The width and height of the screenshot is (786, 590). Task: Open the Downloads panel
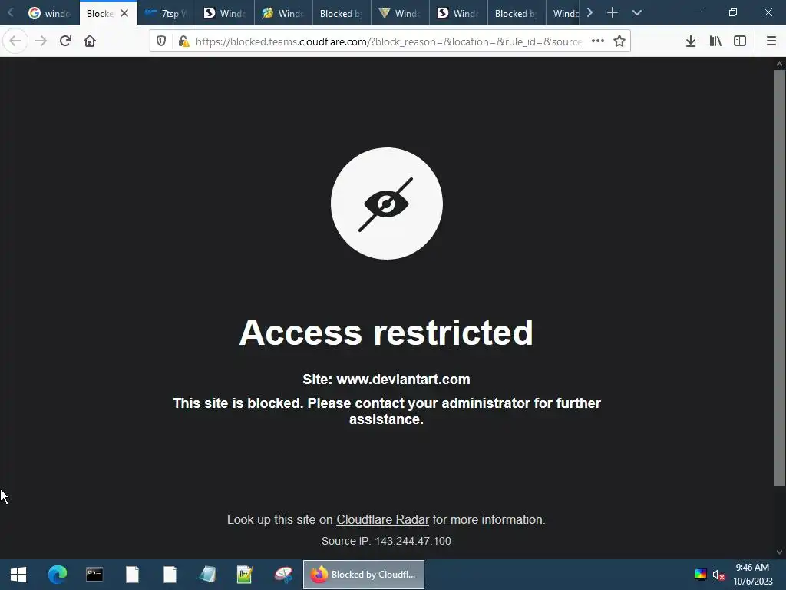pos(691,41)
